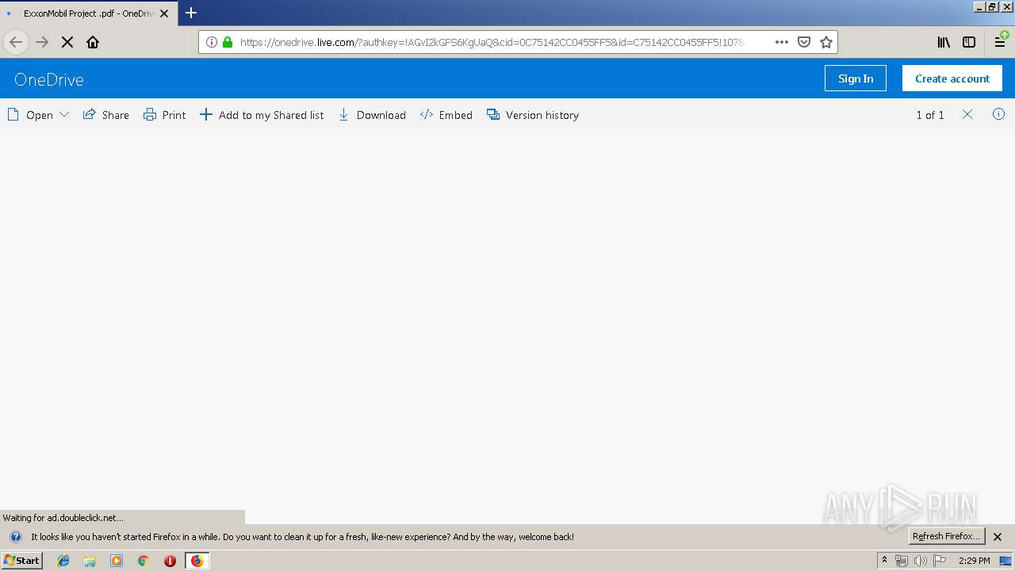The image size is (1015, 571).
Task: Click the browser Forward arrow
Action: [42, 42]
